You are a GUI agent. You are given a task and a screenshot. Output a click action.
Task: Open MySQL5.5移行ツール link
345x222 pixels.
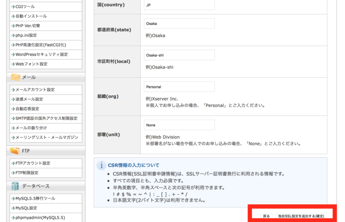[x=35, y=198]
